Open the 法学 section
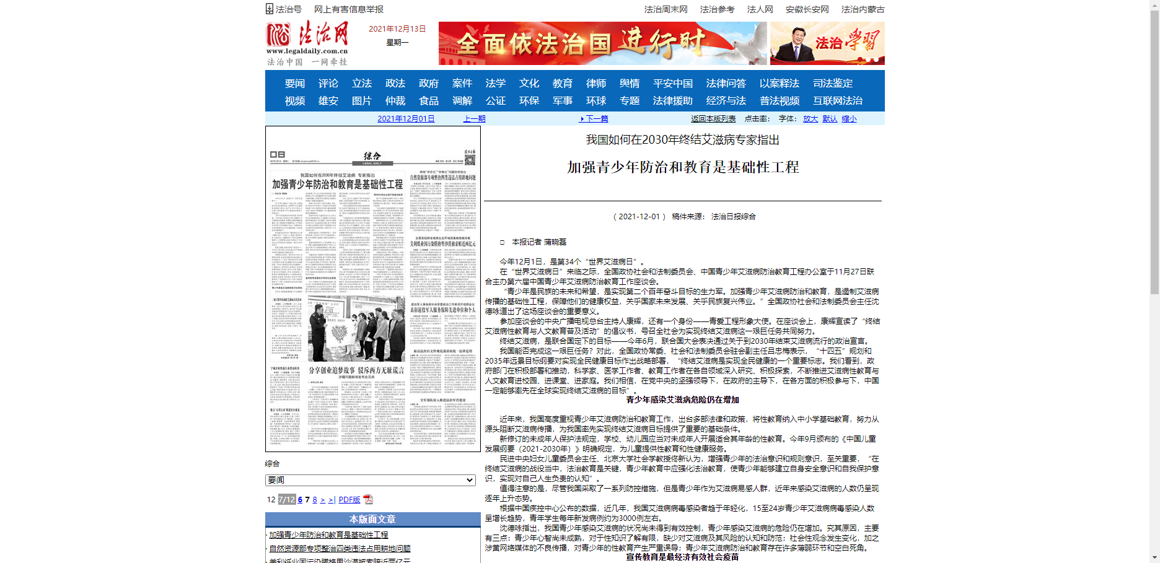The height and width of the screenshot is (563, 1160). pyautogui.click(x=496, y=83)
